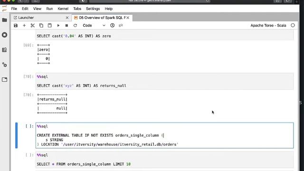The height and width of the screenshot is (171, 304).
Task: Open the Run menu
Action: [49, 9]
